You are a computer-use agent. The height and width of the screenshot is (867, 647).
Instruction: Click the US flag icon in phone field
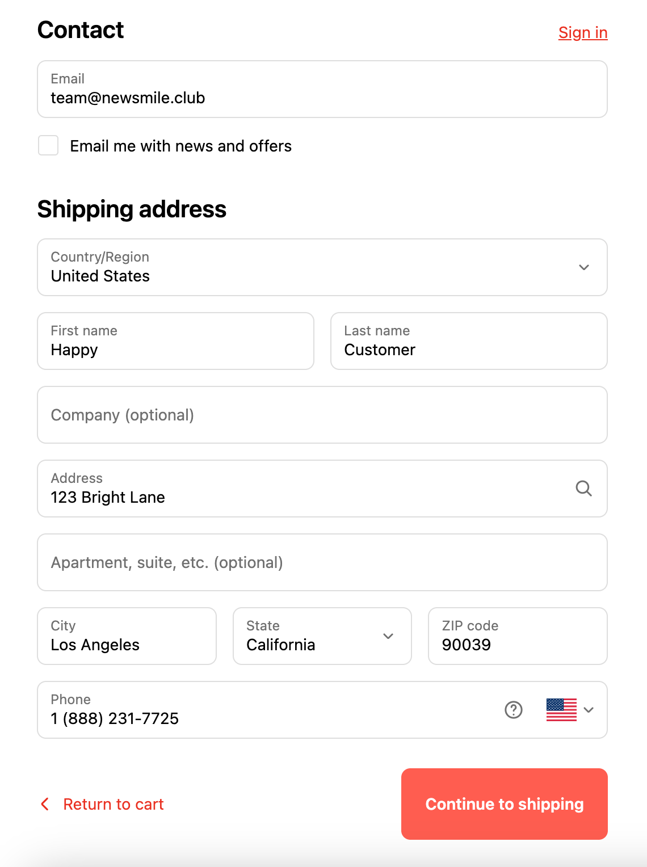click(x=561, y=710)
